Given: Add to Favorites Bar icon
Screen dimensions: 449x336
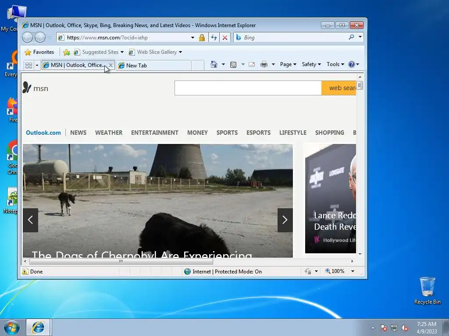Looking at the screenshot, I should [67, 52].
